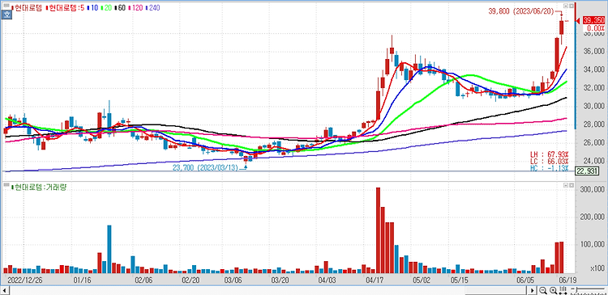Click the bar spacing adjust icon
This screenshot has height=295, width=608.
563,291
